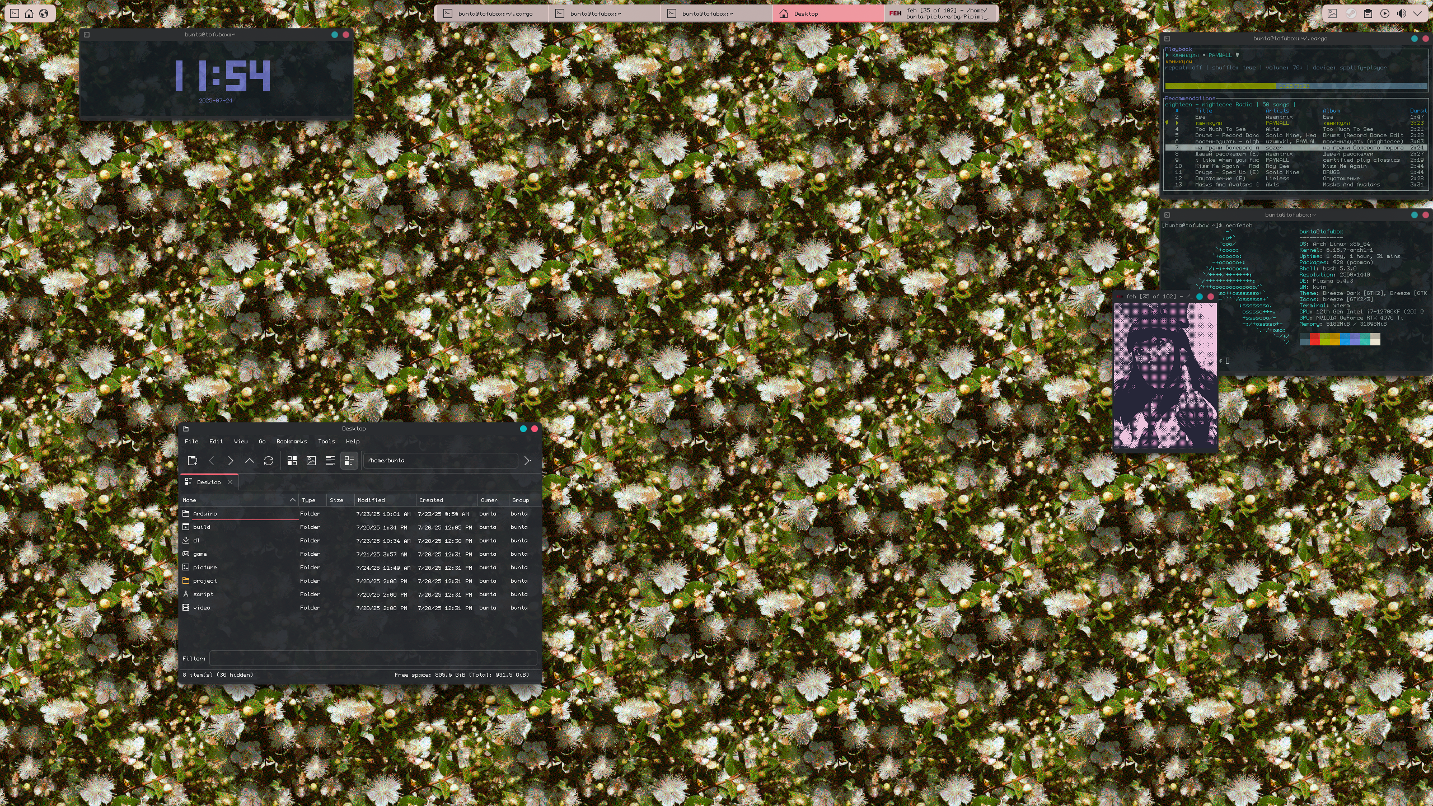This screenshot has width=1433, height=806.
Task: Open the View menu
Action: [x=241, y=442]
